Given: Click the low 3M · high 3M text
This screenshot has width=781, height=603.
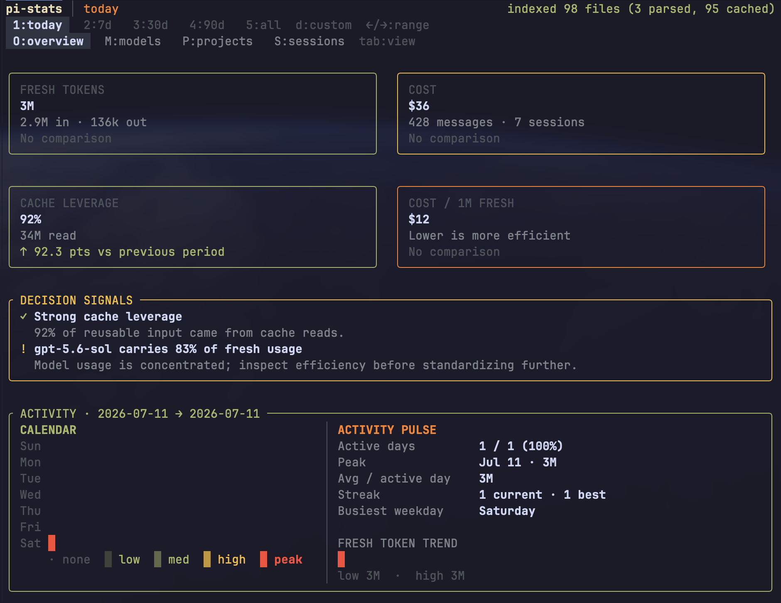Looking at the screenshot, I should [401, 576].
